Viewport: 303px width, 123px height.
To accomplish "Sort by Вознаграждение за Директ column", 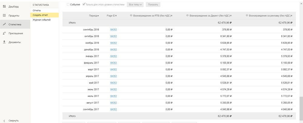I will coord(211,15).
